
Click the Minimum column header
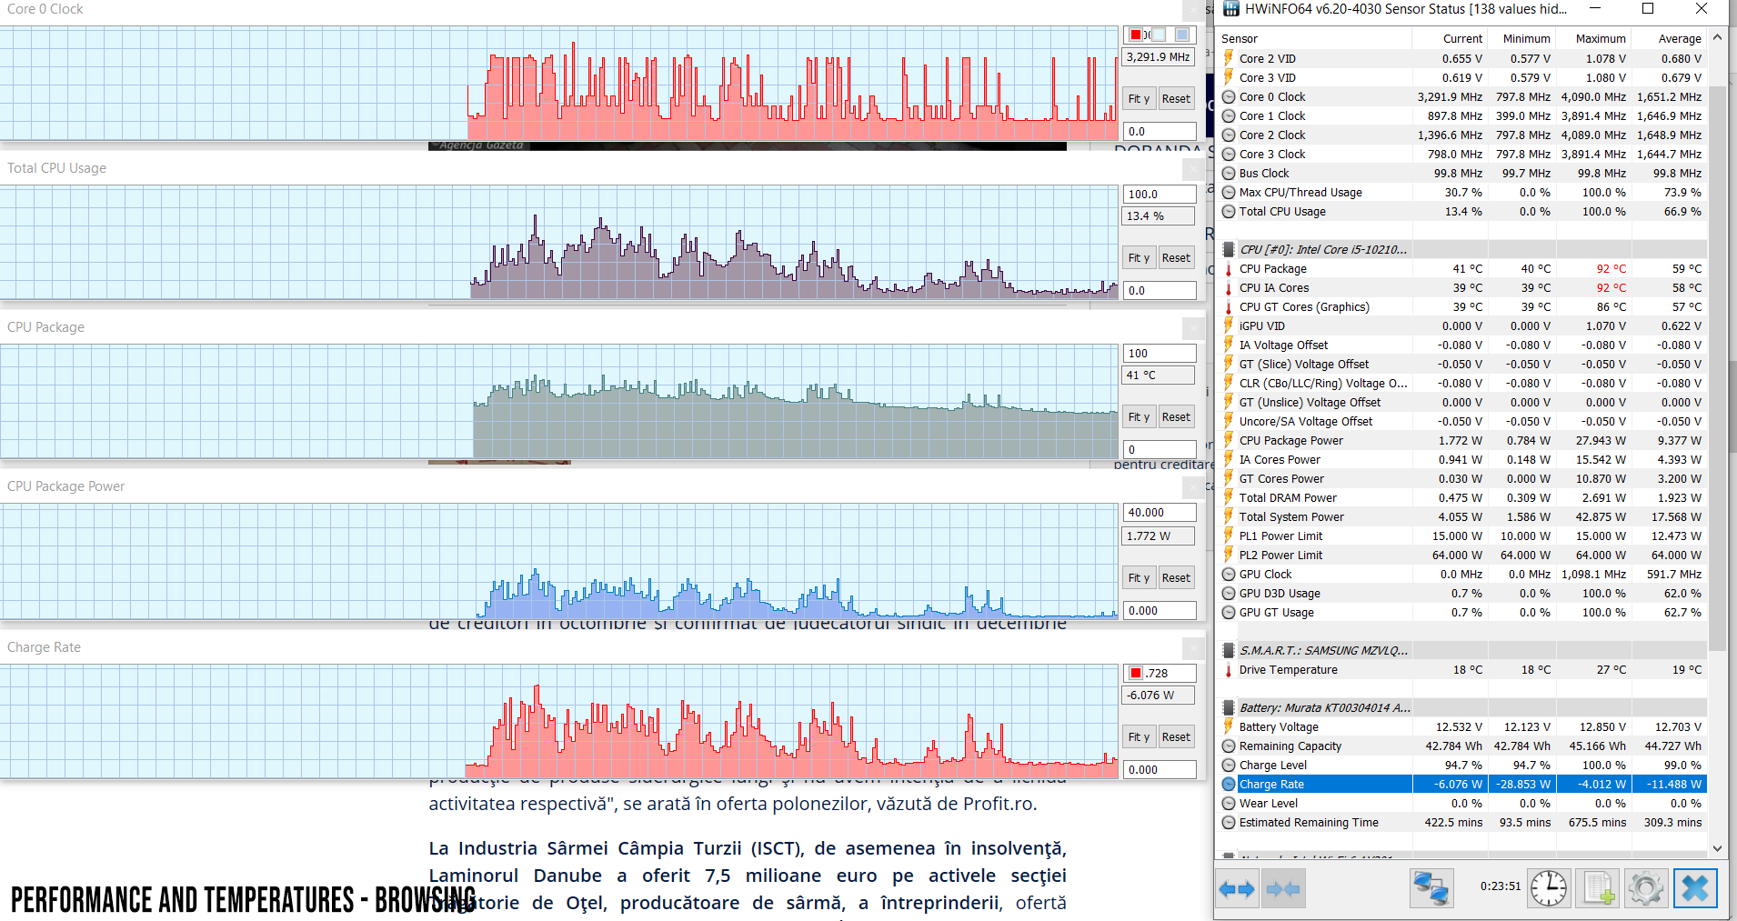[1521, 38]
